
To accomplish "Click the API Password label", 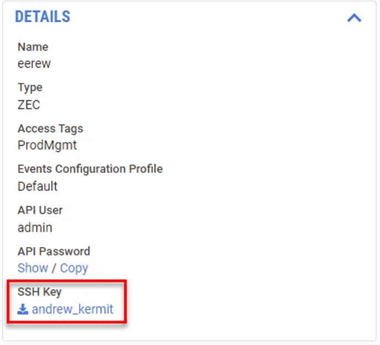I will (54, 251).
